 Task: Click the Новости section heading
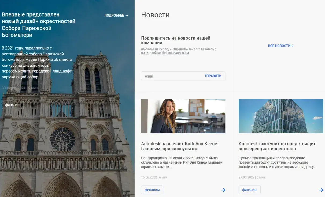click(155, 15)
